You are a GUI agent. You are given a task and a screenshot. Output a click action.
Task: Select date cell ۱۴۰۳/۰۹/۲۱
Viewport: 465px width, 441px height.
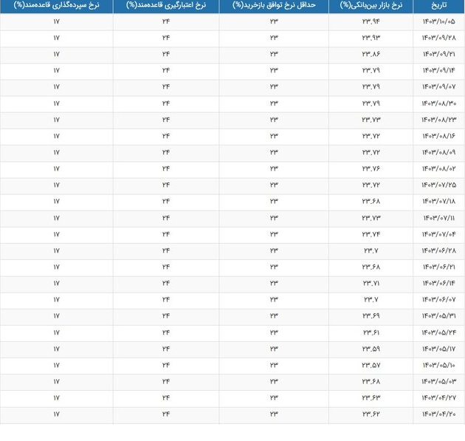click(438, 54)
